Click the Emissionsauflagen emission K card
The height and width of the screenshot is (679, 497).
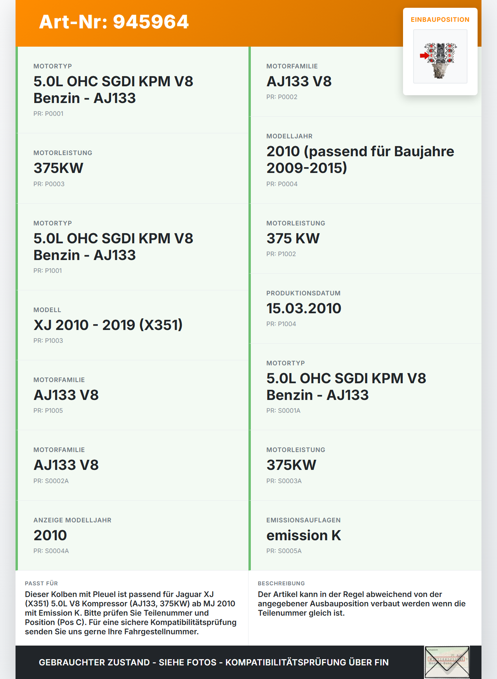pyautogui.click(x=365, y=536)
